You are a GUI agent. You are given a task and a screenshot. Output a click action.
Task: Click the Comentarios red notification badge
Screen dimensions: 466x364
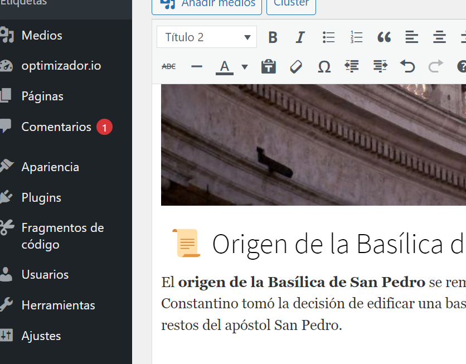click(x=104, y=127)
